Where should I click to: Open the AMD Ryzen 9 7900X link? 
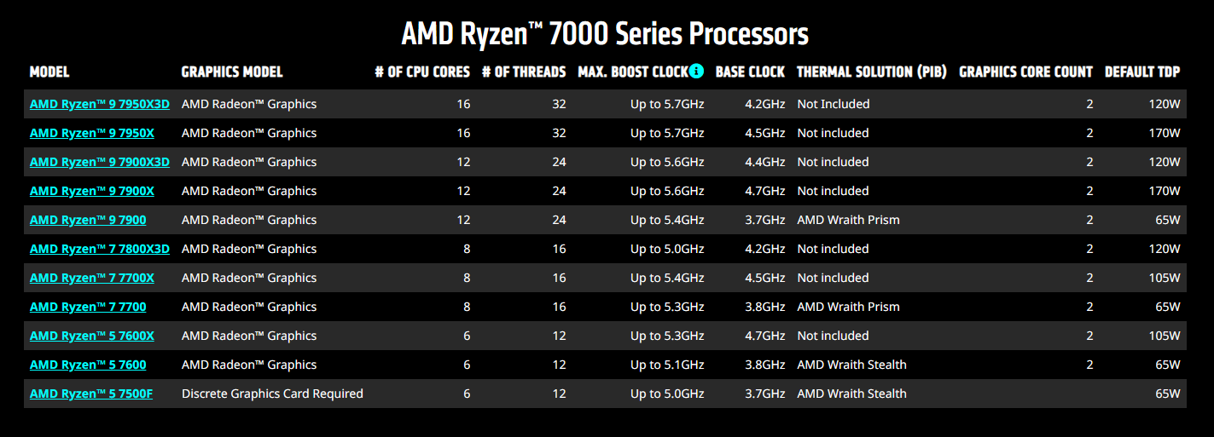[x=92, y=191]
